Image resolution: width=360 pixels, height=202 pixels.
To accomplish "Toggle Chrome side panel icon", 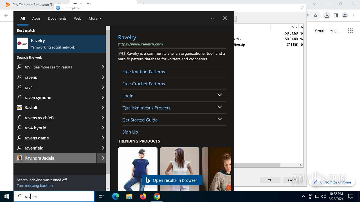I will click(336, 15).
